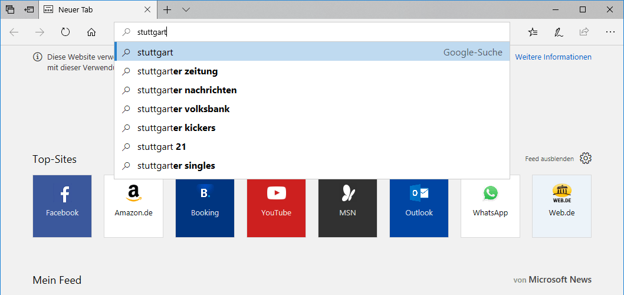Click the info icon in notification bar

point(37,57)
